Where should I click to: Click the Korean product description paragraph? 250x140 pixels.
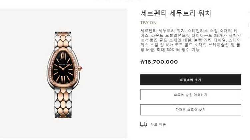click(x=191, y=40)
